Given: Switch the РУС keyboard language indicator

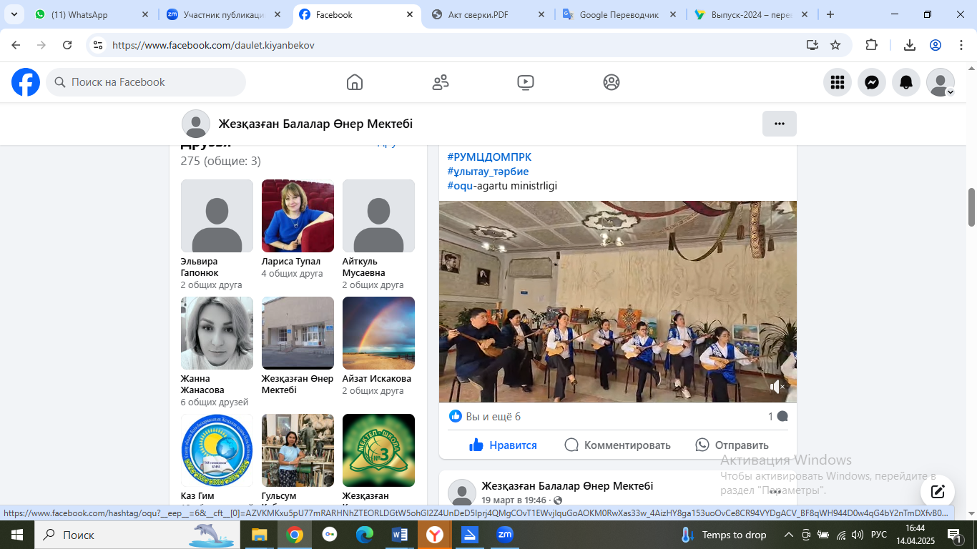Looking at the screenshot, I should [x=879, y=535].
